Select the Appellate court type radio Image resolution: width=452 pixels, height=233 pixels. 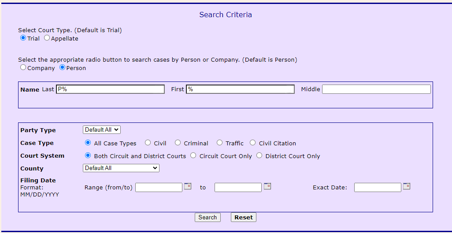pos(47,38)
